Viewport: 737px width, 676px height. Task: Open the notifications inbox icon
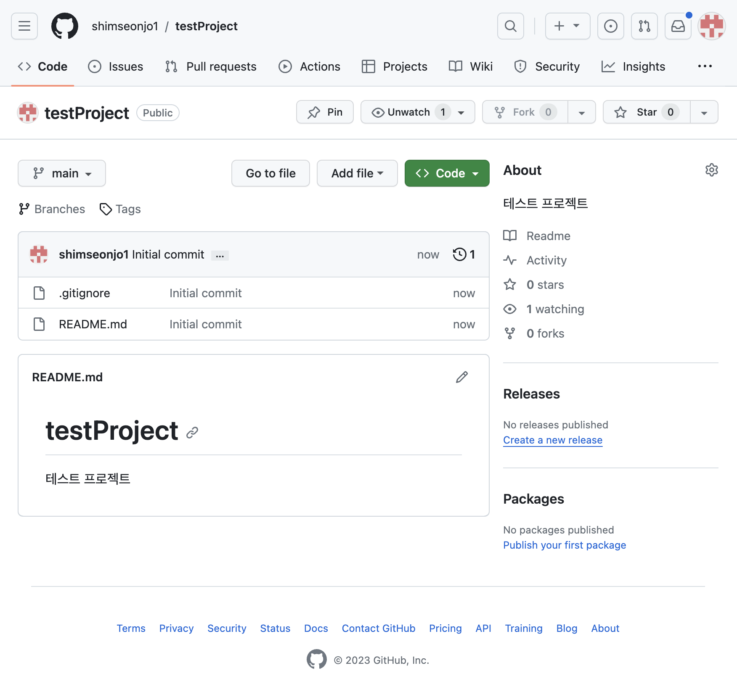click(678, 26)
